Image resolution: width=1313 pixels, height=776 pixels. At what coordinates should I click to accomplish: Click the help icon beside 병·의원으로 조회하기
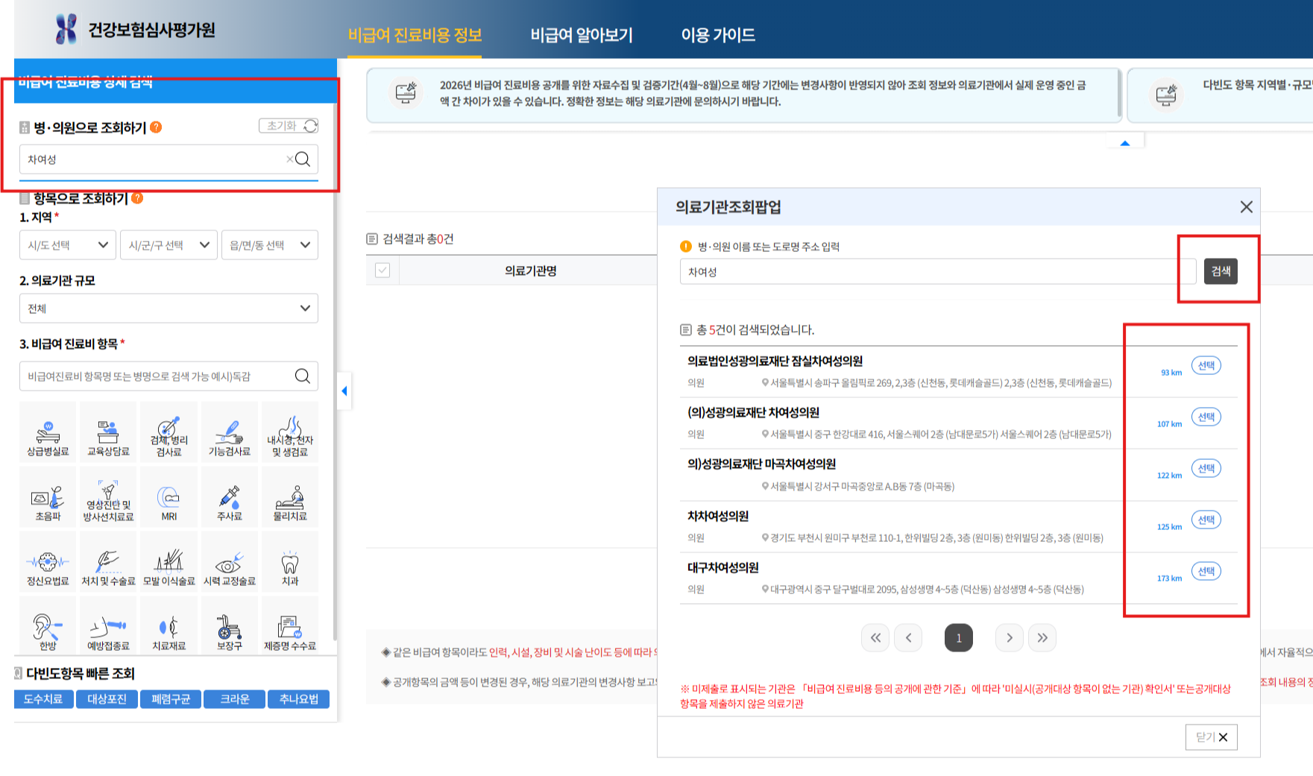pyautogui.click(x=156, y=127)
